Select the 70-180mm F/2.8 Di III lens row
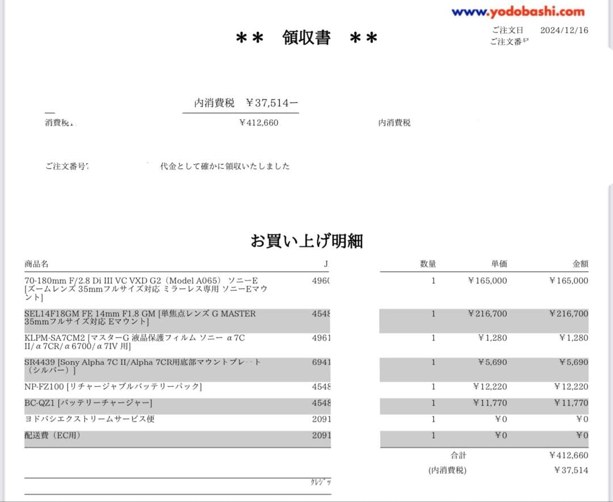The width and height of the screenshot is (613, 502). coord(142,288)
